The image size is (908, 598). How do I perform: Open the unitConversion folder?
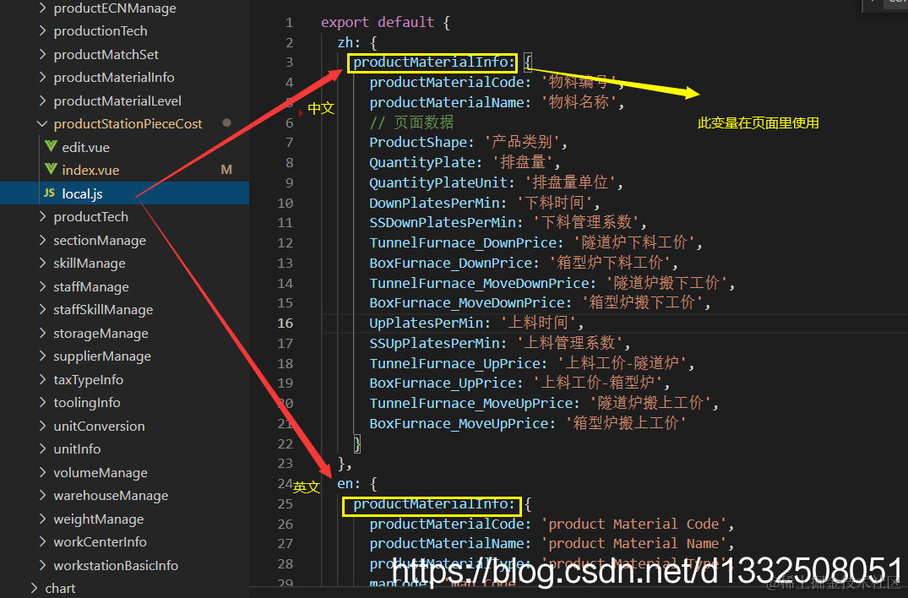[x=99, y=426]
